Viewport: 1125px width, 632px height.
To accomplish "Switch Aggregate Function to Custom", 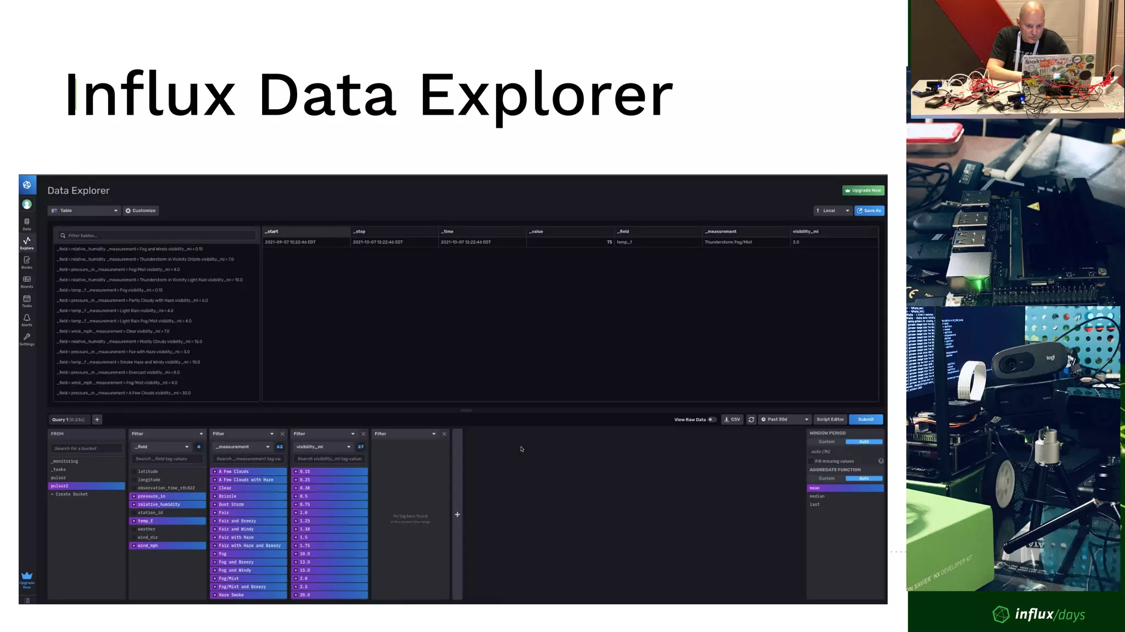I will tap(827, 478).
